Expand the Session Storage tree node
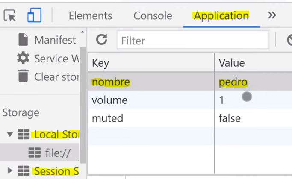 click(10, 171)
